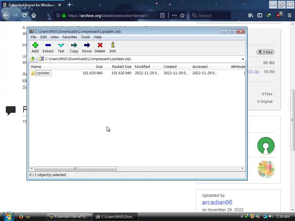Screen dimensions: 295x221
Task: Click the archive.org URL address bar
Action: click(109, 16)
